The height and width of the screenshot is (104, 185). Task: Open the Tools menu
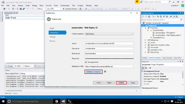point(56,5)
